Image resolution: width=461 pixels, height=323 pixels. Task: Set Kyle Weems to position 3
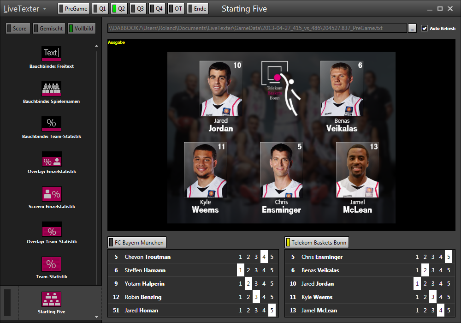pyautogui.click(x=433, y=297)
